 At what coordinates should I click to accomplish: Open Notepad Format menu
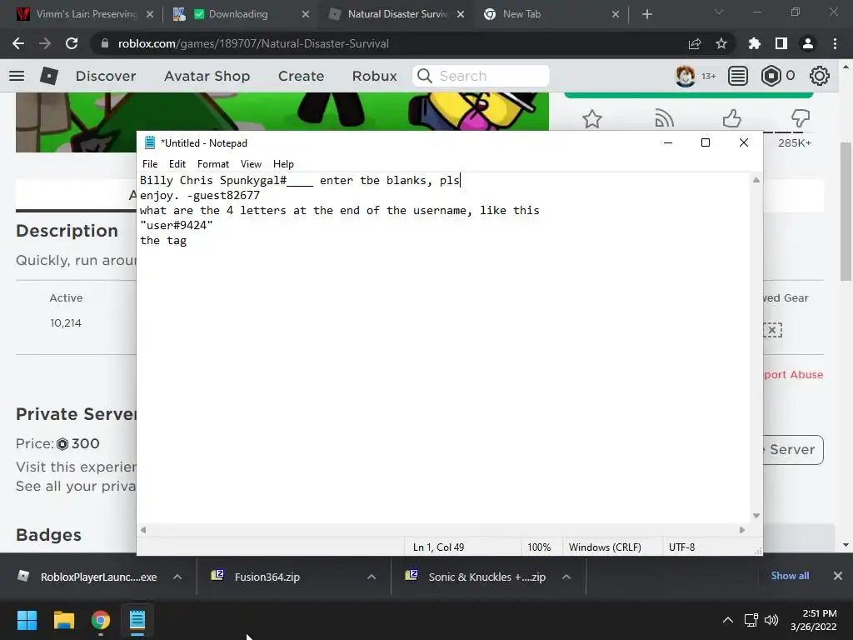[212, 164]
